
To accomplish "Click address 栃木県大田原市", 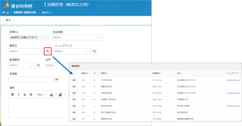I will click(184, 106).
